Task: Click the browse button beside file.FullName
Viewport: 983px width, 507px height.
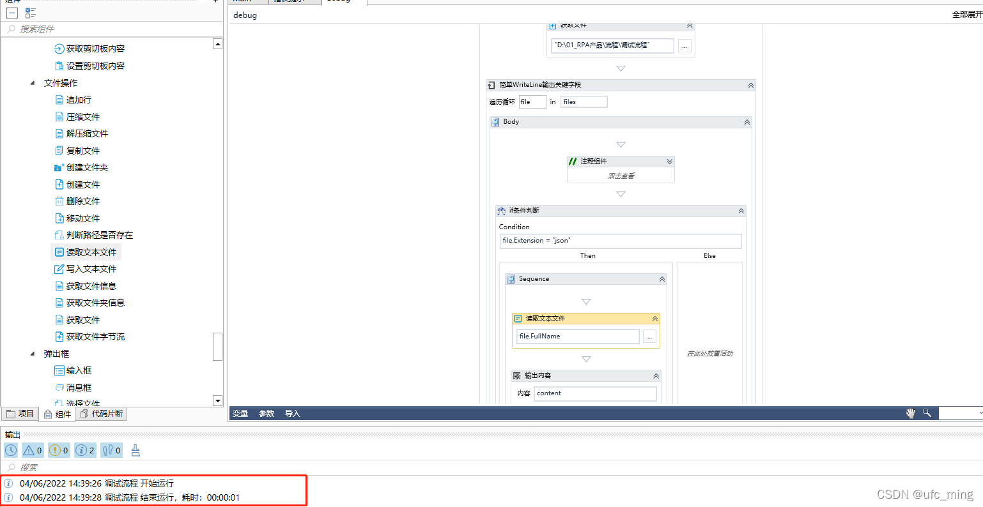Action: coord(649,337)
